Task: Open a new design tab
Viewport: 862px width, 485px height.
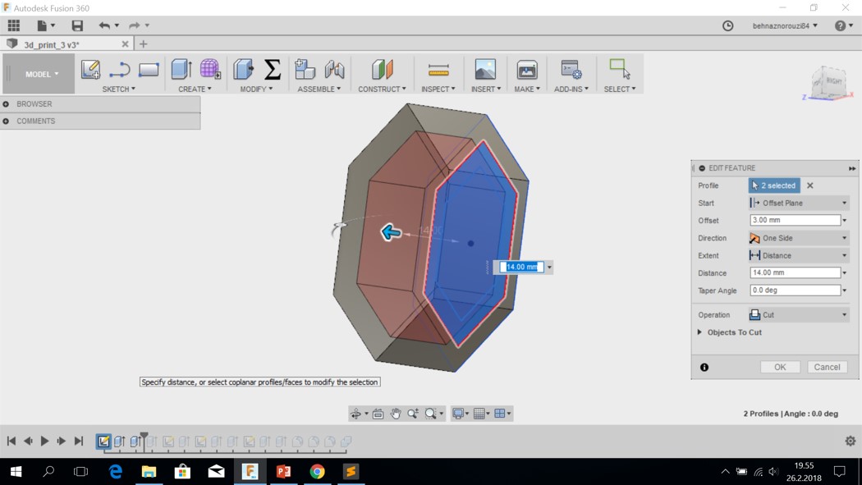Action: [x=143, y=44]
